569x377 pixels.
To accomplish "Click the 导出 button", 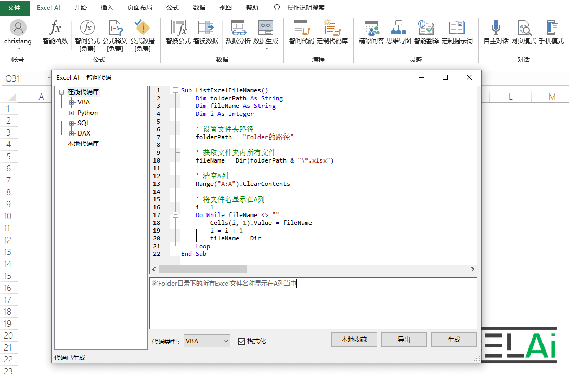I will tap(404, 340).
